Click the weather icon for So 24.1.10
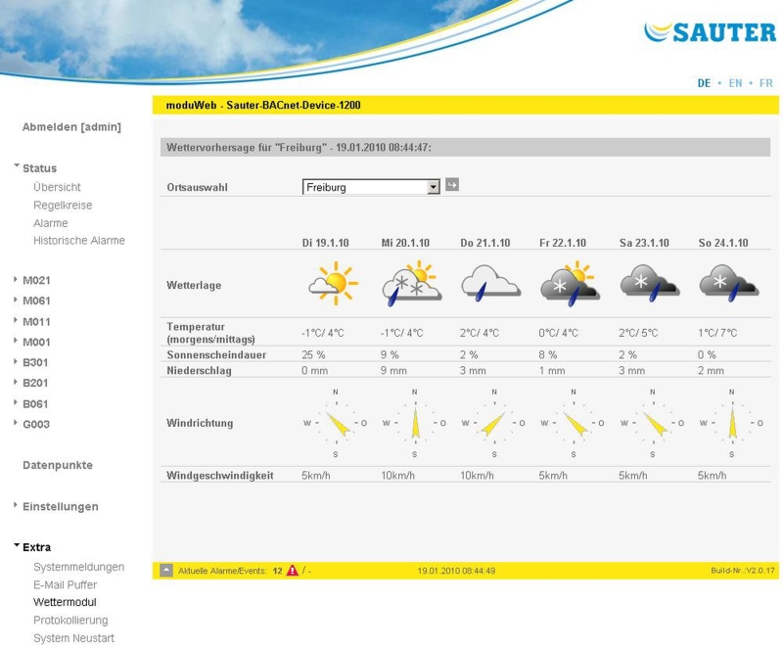Screen dimensions: 783x649 point(728,283)
